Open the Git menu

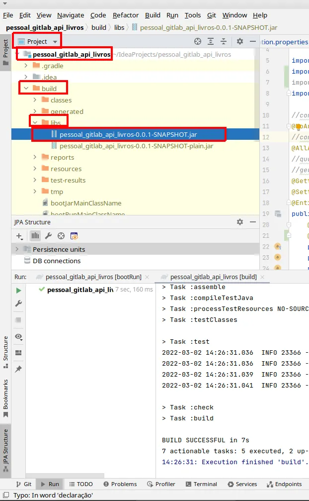[x=212, y=15]
